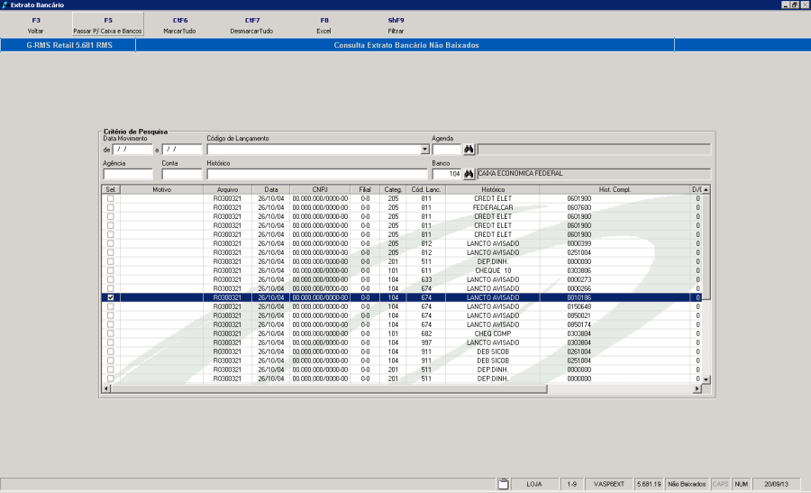Click the Filial column header

[365, 190]
